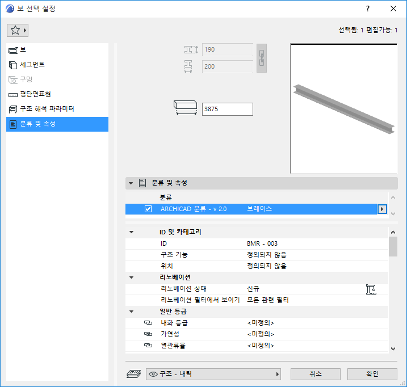The width and height of the screenshot is (407, 387).
Task: Click the renovation status beam icon
Action: [371, 289]
